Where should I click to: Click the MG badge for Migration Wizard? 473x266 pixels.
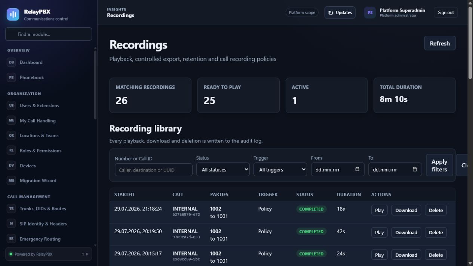click(11, 180)
